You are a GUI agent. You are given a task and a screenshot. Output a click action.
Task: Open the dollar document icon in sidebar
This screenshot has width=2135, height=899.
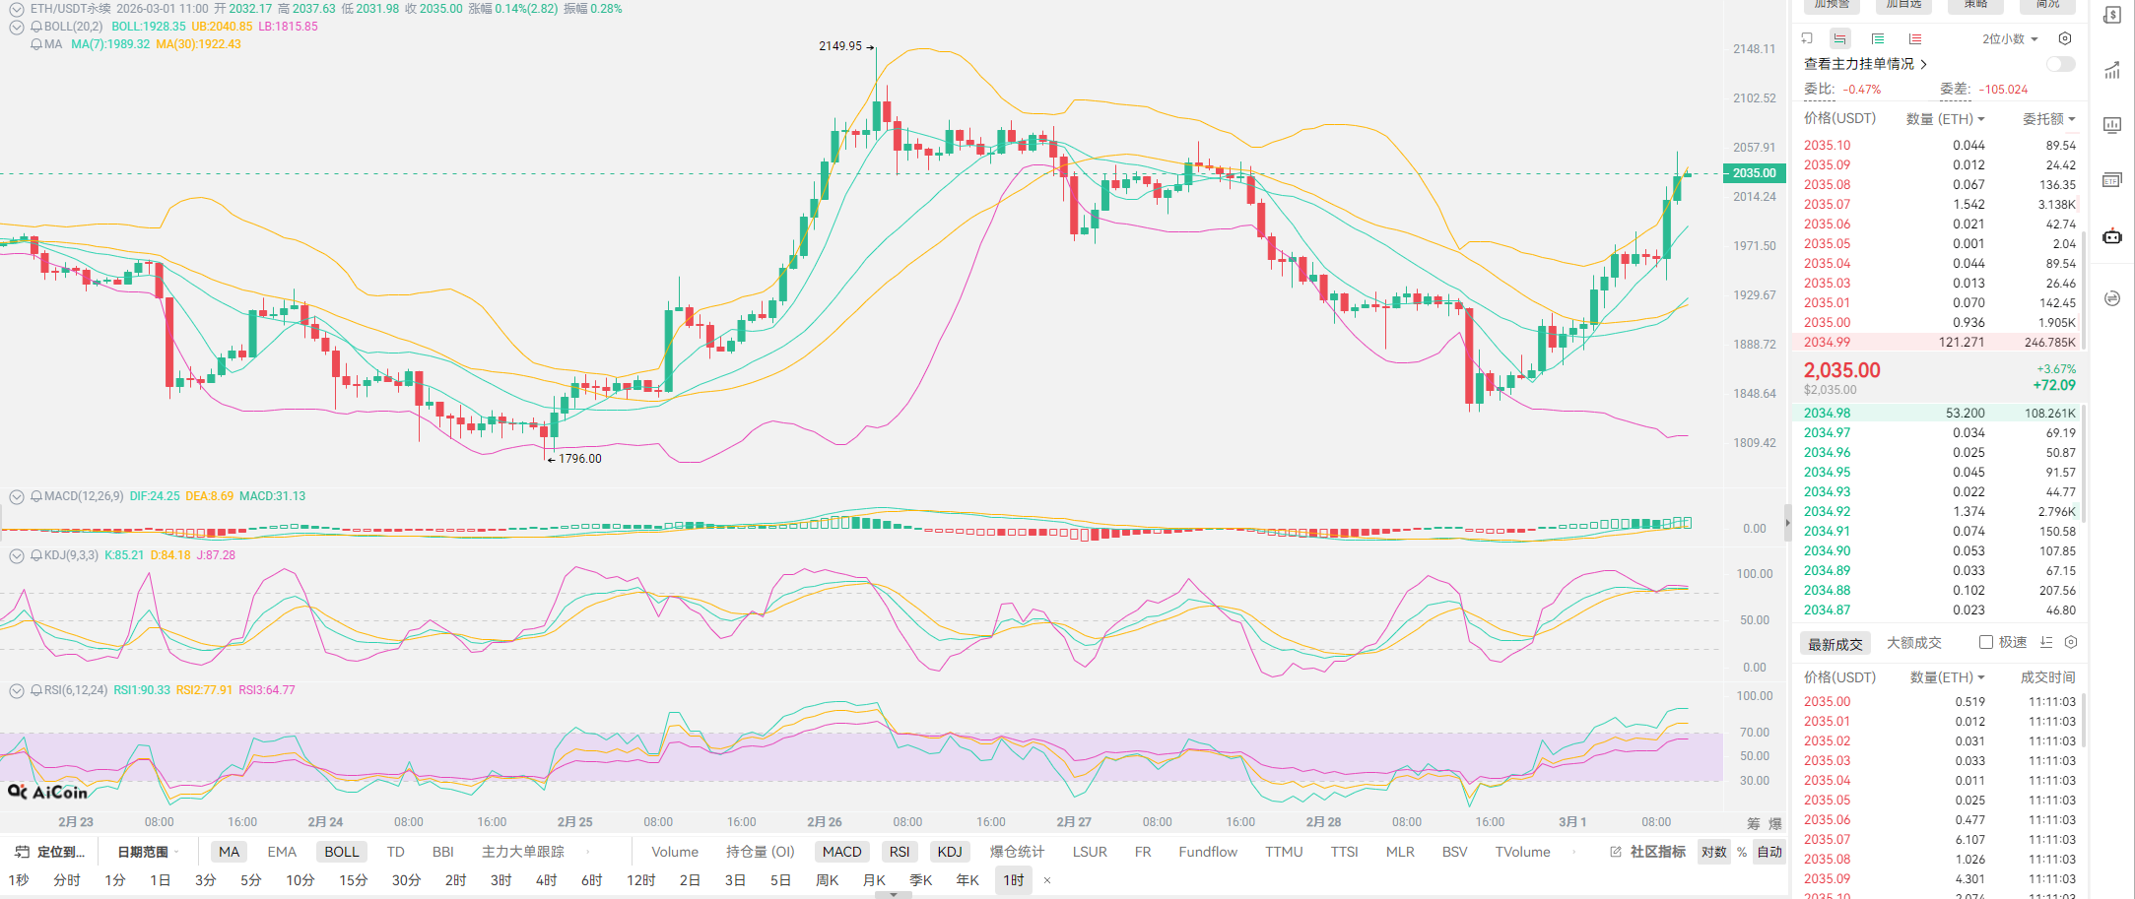2112,16
